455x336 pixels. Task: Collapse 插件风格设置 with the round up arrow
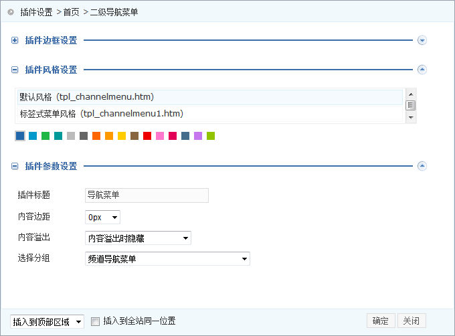[422, 69]
